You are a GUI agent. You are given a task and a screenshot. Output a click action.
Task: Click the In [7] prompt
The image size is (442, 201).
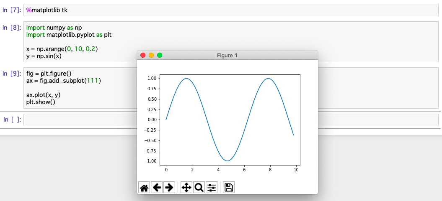point(12,10)
